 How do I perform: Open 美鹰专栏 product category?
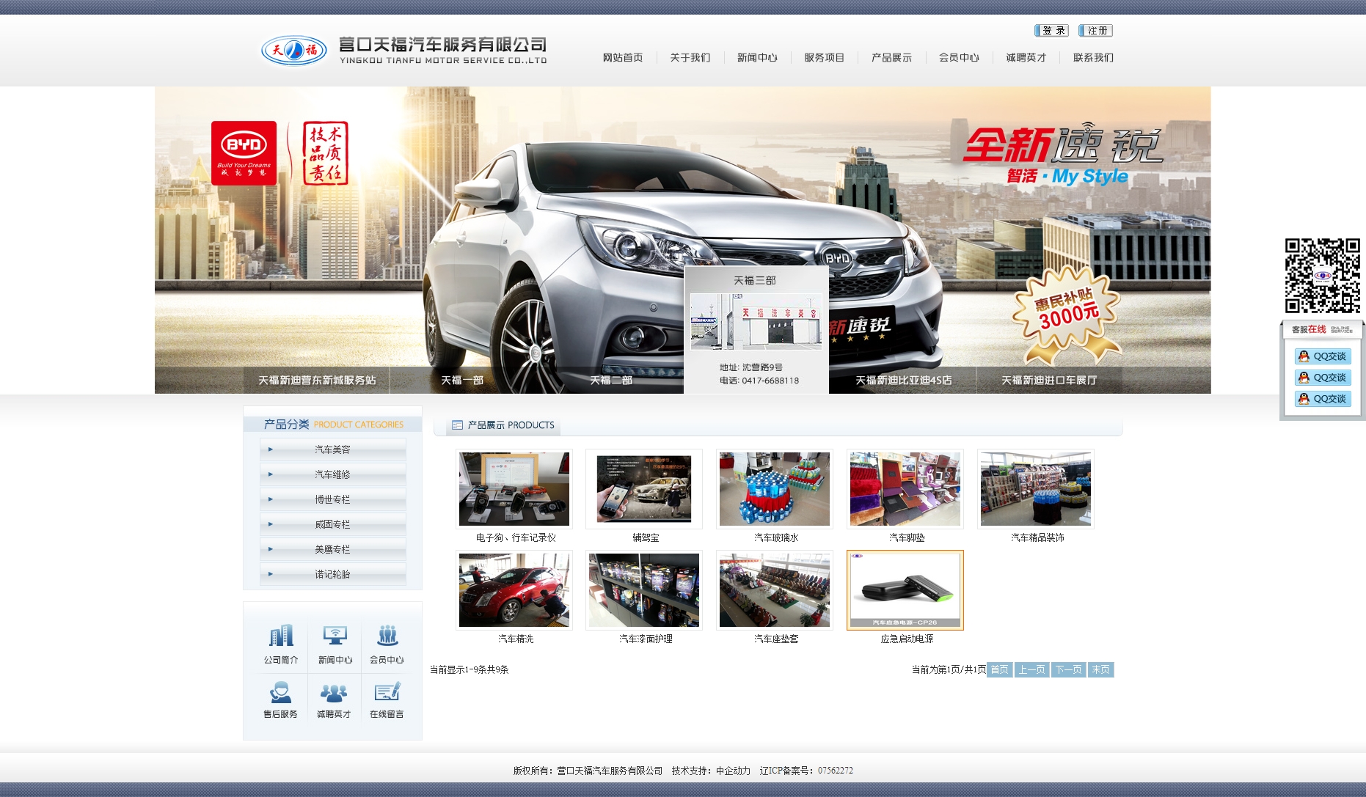333,549
